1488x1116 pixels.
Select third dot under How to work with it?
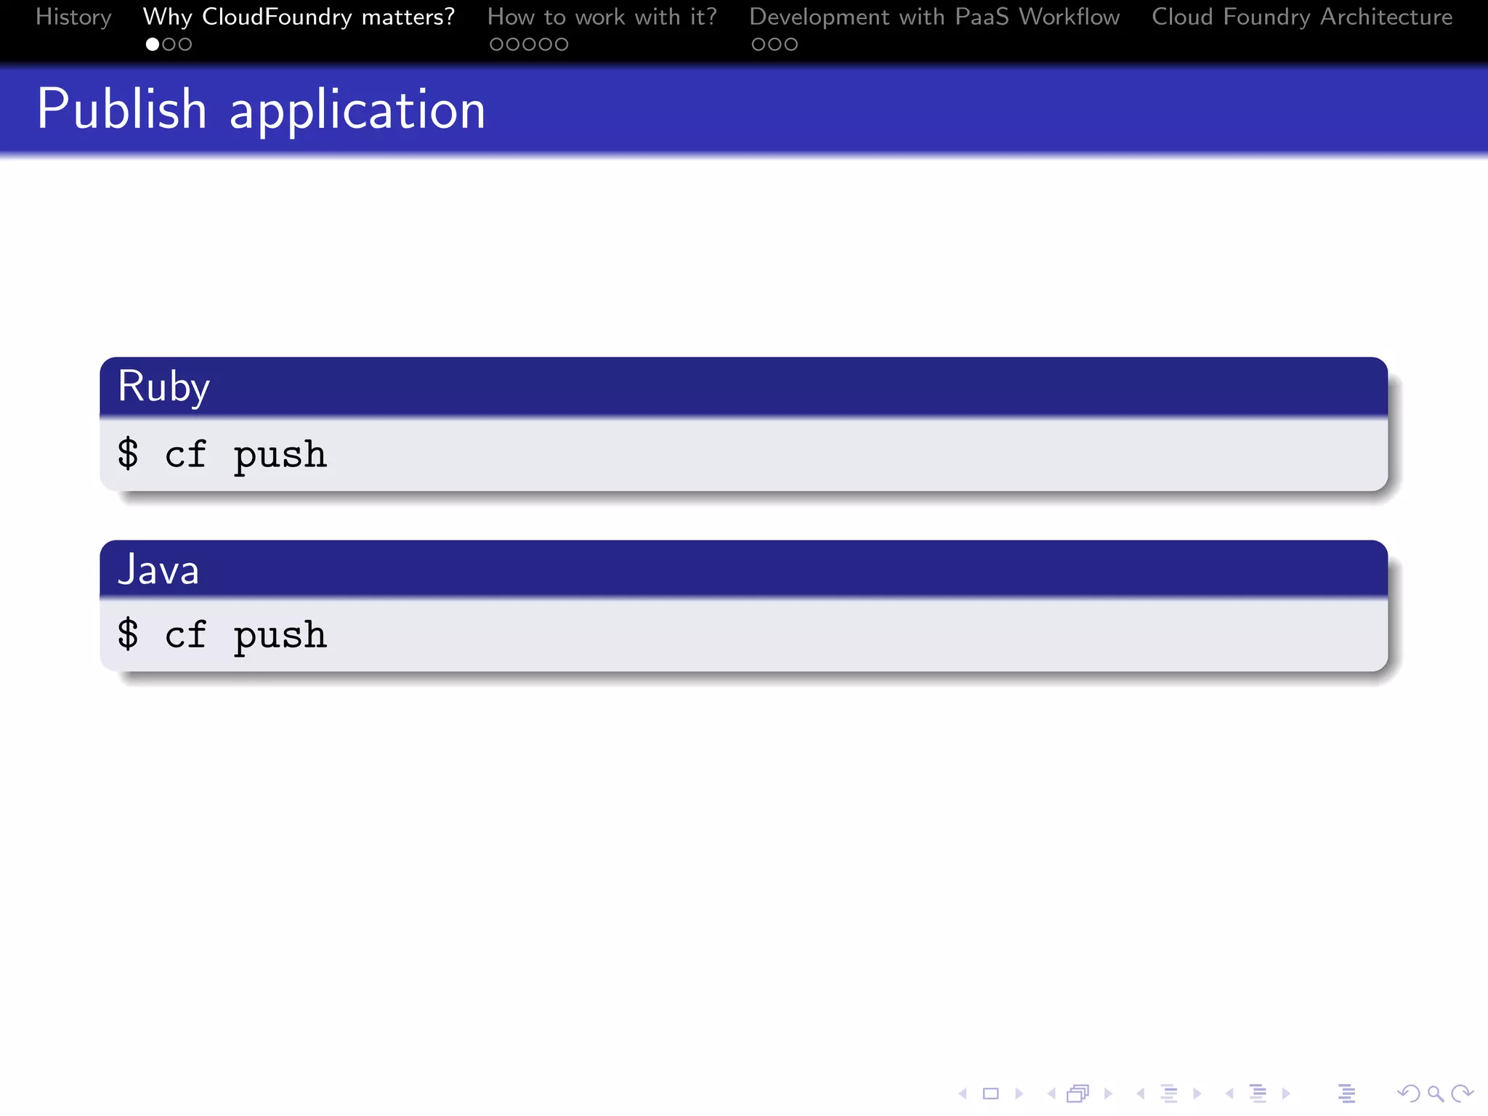coord(529,44)
